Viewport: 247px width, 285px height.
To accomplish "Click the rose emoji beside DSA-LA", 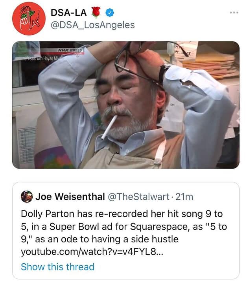I will pos(96,12).
